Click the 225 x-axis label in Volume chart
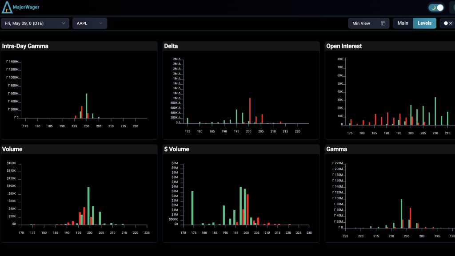The height and width of the screenshot is (256, 455). coord(147,233)
